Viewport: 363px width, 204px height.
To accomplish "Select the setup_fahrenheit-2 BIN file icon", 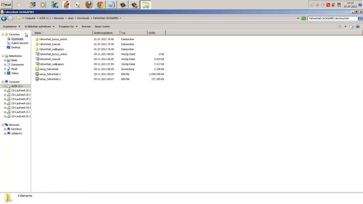I will (37, 79).
